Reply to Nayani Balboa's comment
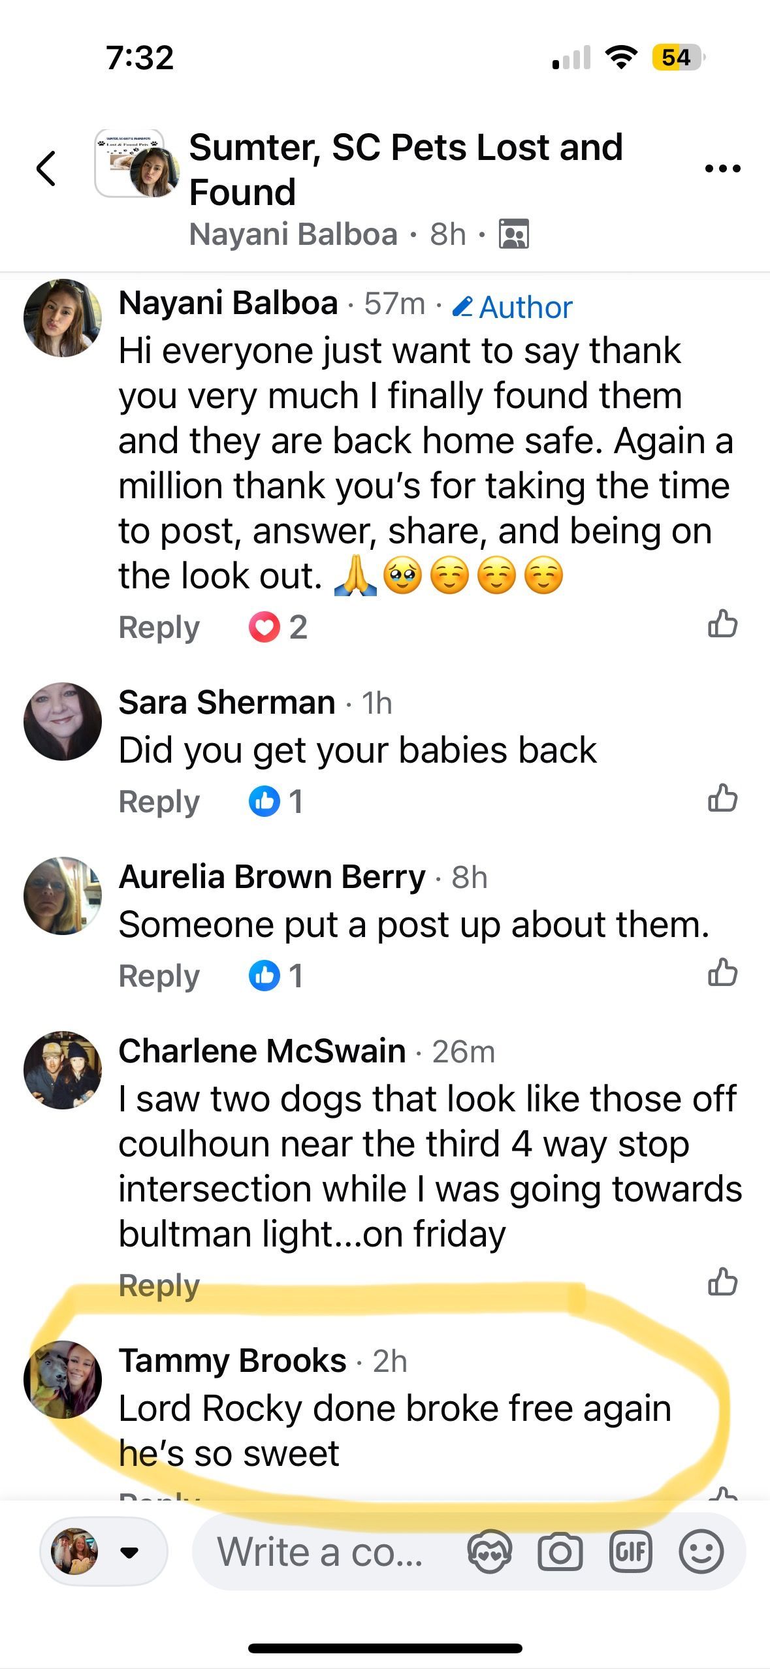Screen dimensions: 770x1669 point(159,628)
